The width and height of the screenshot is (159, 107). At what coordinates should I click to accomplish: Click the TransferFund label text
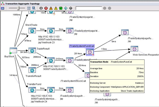(34, 84)
